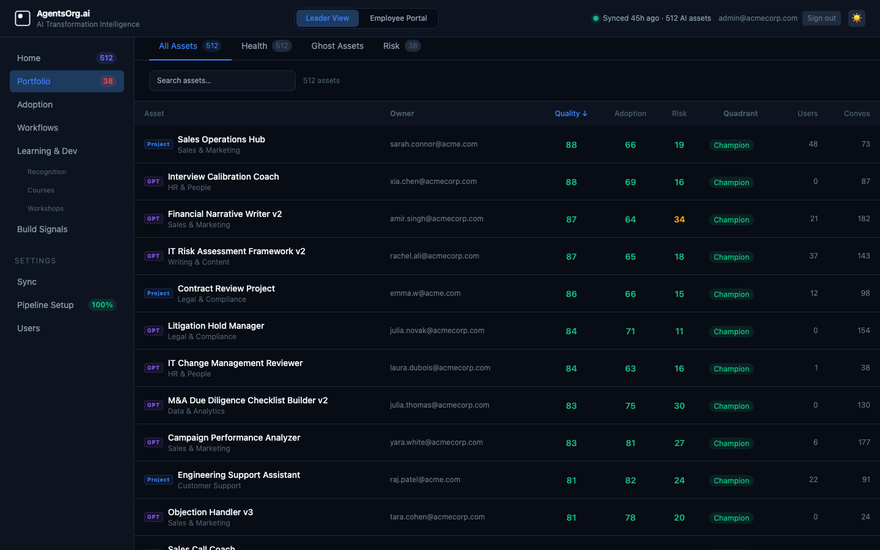The height and width of the screenshot is (550, 880).
Task: Click the red 38 badge on Portfolio
Action: 108,81
